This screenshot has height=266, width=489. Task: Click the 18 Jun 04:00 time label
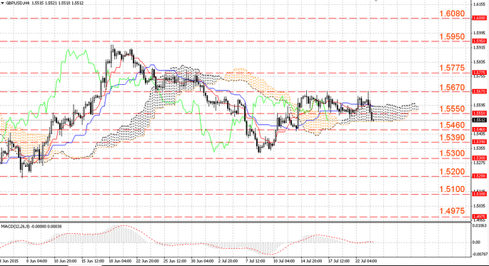point(120,261)
